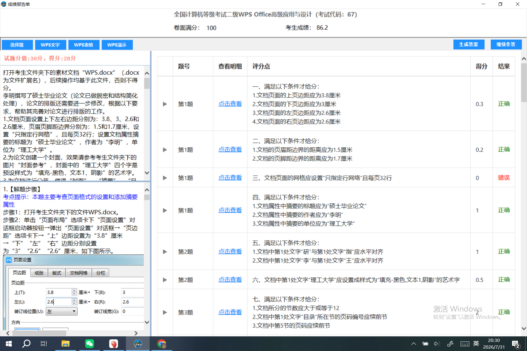Click the 得分 column header
The height and width of the screenshot is (351, 527).
[x=481, y=66]
